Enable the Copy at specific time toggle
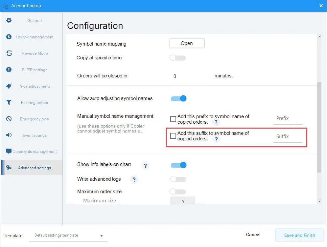Screen dimensions: 327x247 click(x=178, y=58)
